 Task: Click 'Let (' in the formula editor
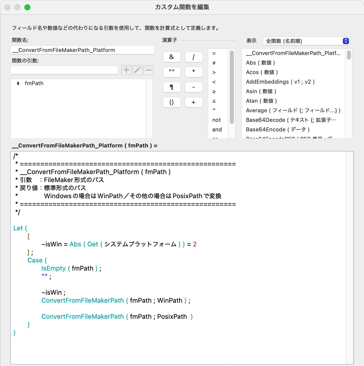point(20,228)
